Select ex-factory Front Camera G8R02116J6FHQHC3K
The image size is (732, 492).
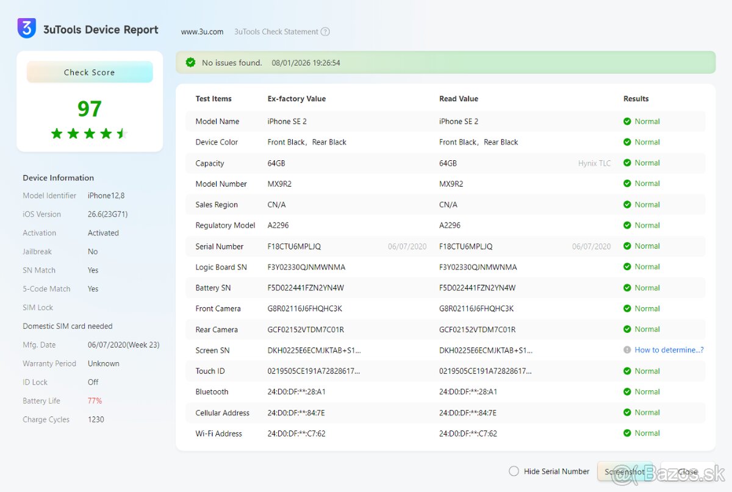(305, 308)
